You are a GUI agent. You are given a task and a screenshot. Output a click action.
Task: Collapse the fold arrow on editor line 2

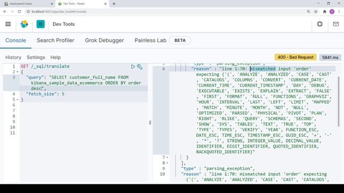click(x=17, y=72)
